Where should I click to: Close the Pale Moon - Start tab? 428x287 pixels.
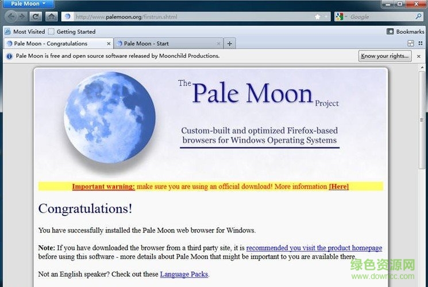(x=218, y=44)
